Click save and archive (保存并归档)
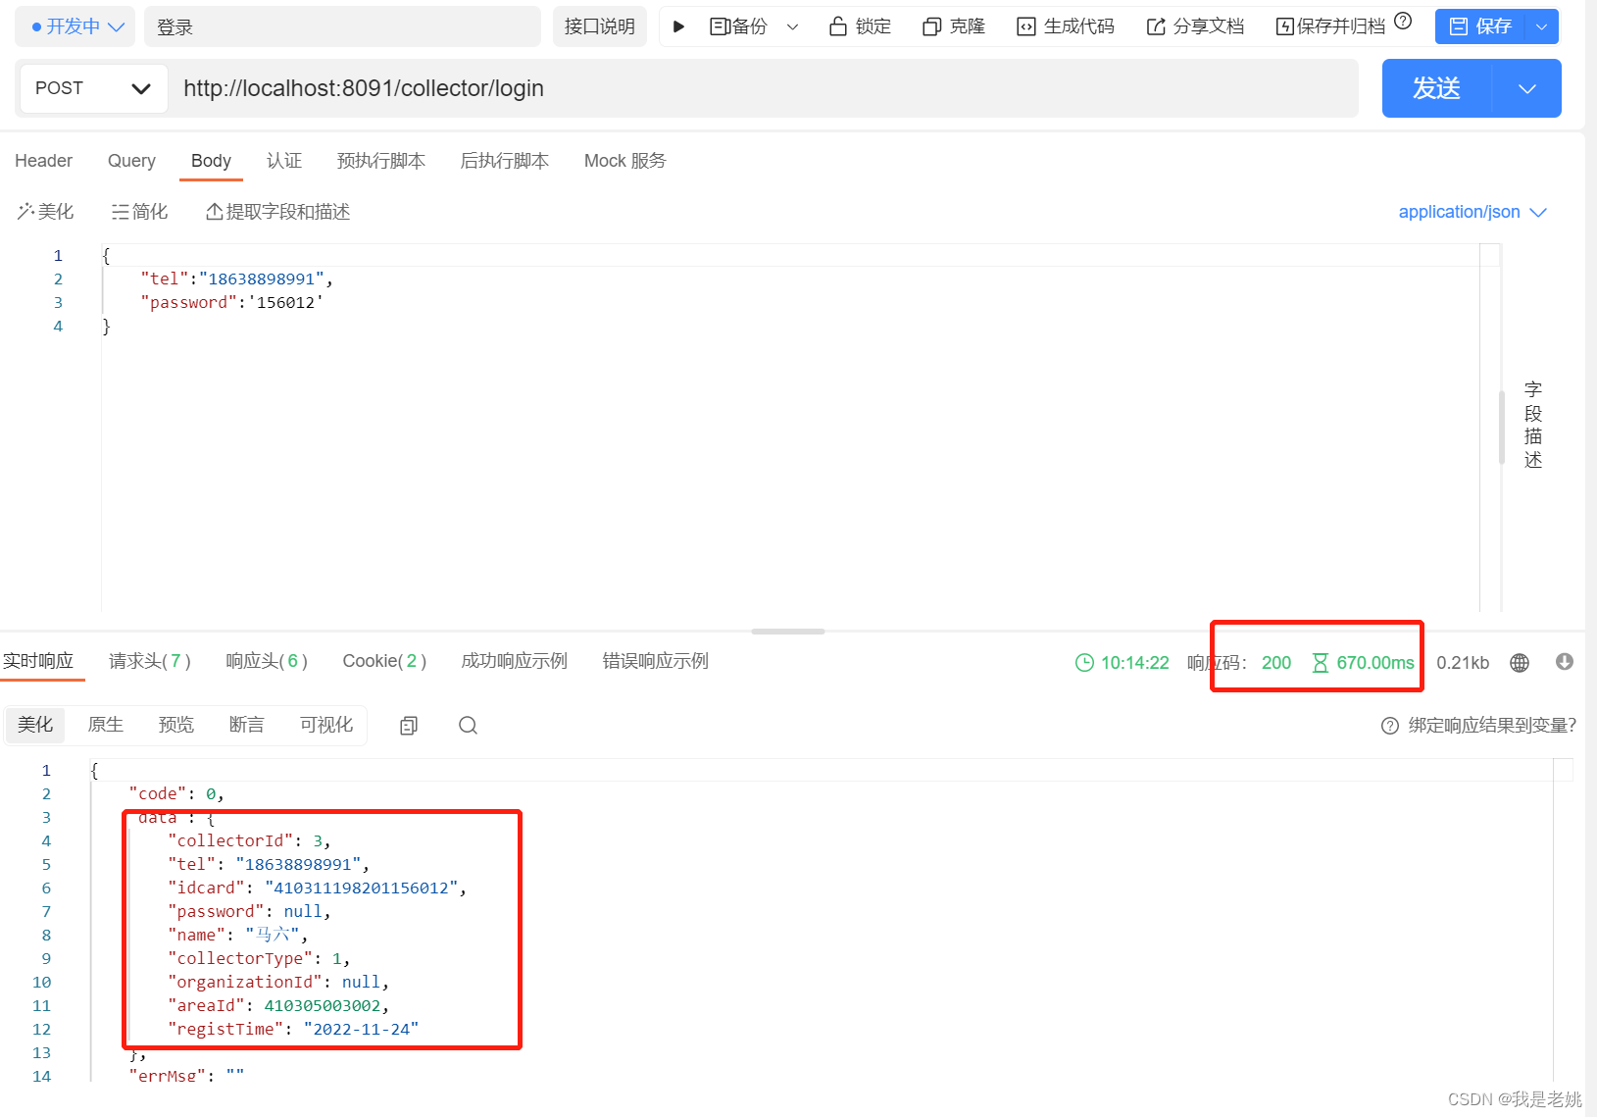This screenshot has height=1117, width=1597. tap(1330, 26)
